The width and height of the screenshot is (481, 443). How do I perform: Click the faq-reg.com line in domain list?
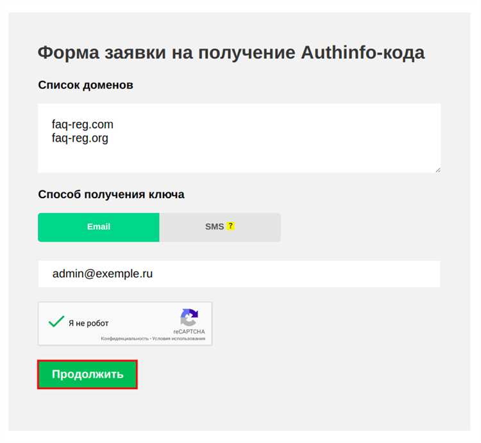[x=83, y=124]
